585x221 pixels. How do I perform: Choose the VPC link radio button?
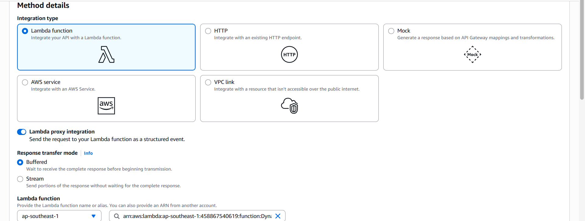[x=208, y=82]
